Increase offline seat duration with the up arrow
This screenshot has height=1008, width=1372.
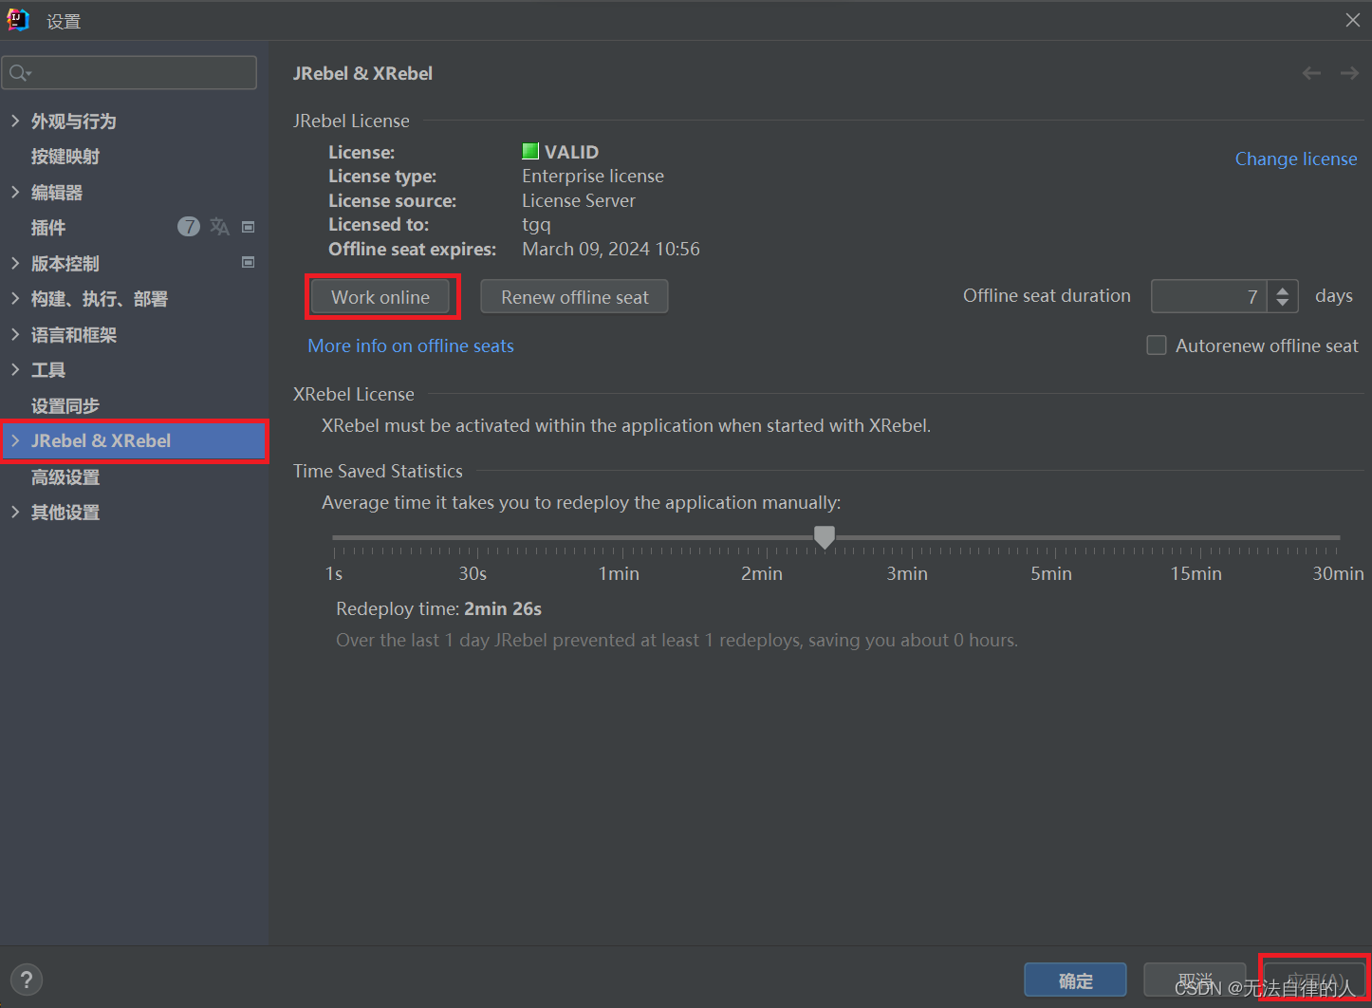(x=1283, y=289)
